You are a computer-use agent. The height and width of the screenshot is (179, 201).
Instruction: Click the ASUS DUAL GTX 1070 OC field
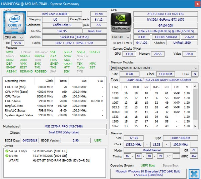[x=165, y=14]
